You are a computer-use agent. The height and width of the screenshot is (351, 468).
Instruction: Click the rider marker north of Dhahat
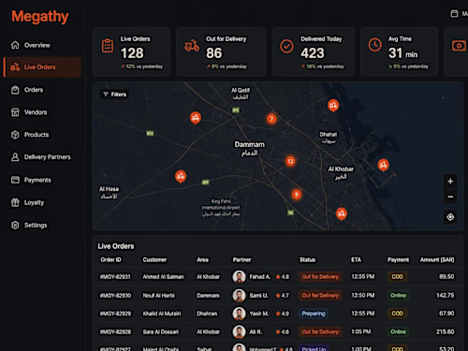[x=333, y=106]
